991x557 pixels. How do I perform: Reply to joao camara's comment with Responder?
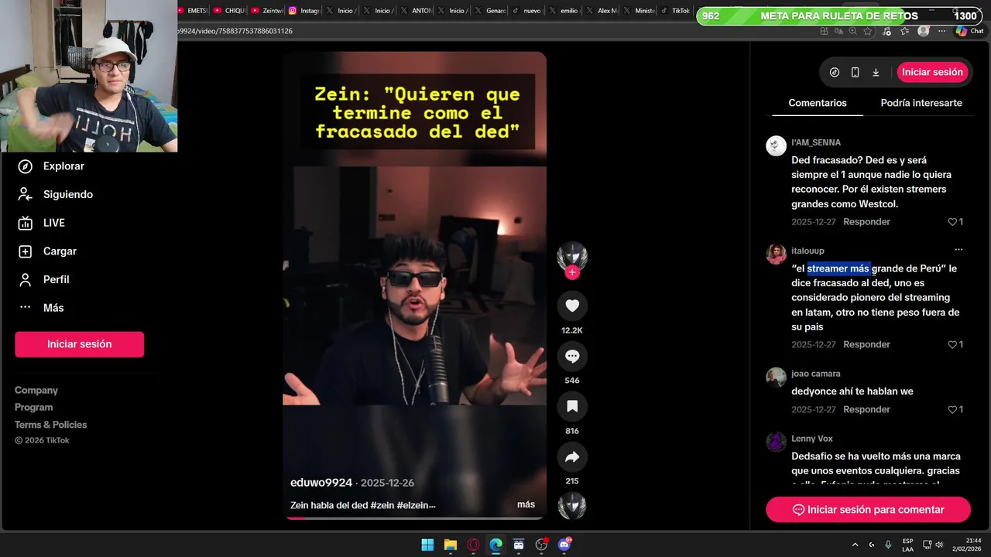[x=866, y=410]
